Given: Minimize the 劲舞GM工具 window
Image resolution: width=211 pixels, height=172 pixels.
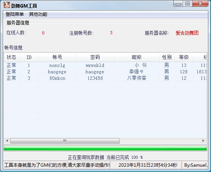Looking at the screenshot, I should coord(178,4).
